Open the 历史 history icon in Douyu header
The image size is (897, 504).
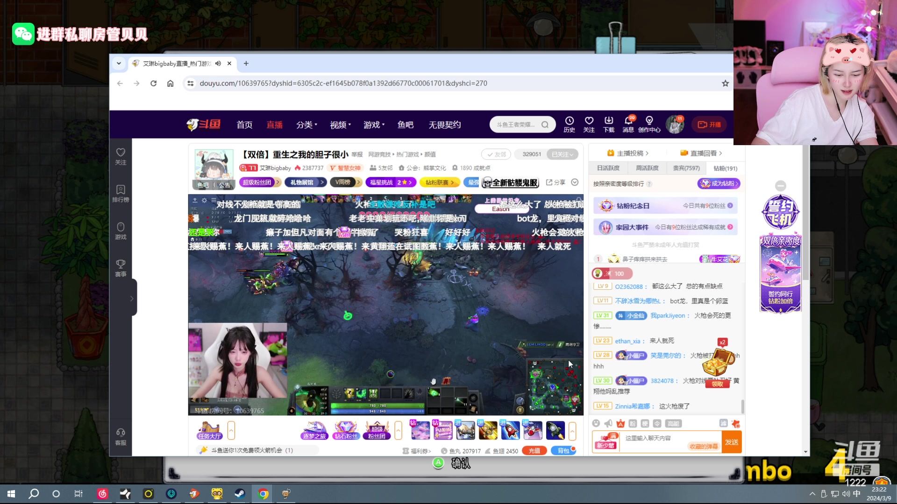(x=569, y=124)
